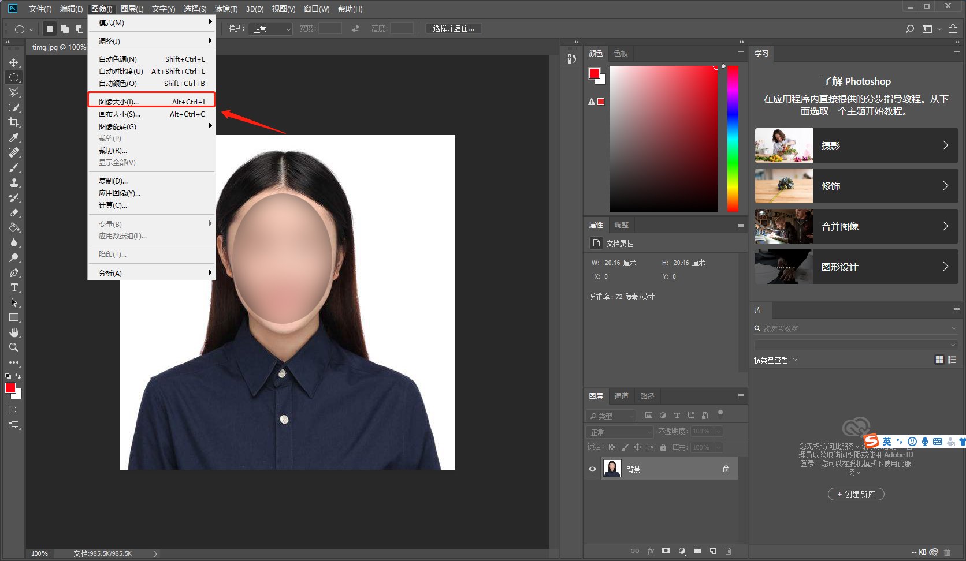Image resolution: width=966 pixels, height=561 pixels.
Task: Click the search icon in options bar
Action: 910,29
